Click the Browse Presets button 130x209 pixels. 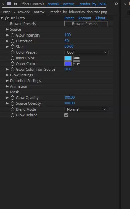click(86, 24)
